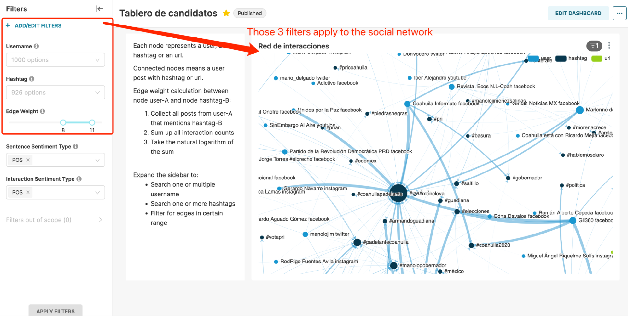Open the Hashtag options dropdown

(55, 93)
